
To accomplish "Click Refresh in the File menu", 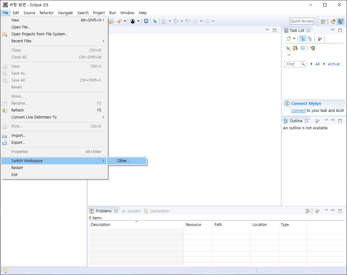I will 54,110.
